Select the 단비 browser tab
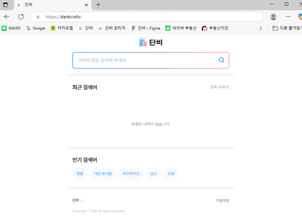This screenshot has width=302, height=217. pyautogui.click(x=53, y=5)
